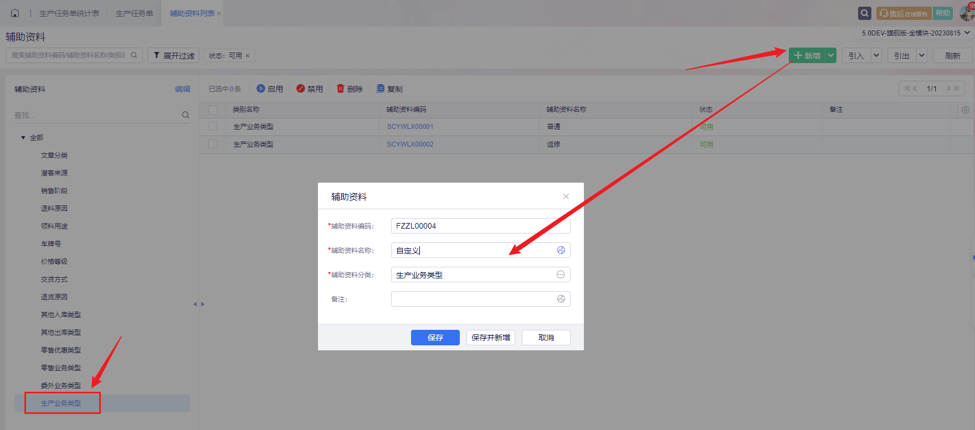
Task: Open dropdown arrow next to 新增
Action: pyautogui.click(x=830, y=55)
